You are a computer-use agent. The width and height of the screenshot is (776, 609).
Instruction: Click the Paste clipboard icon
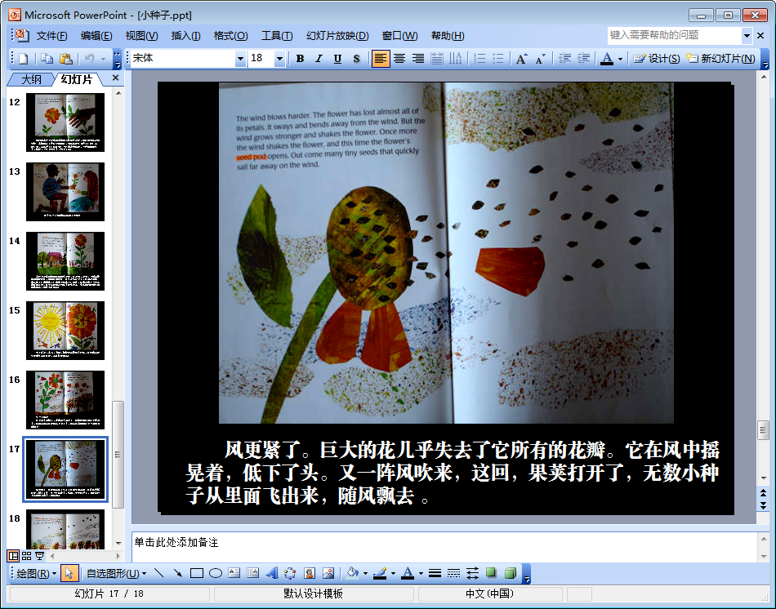click(x=66, y=59)
